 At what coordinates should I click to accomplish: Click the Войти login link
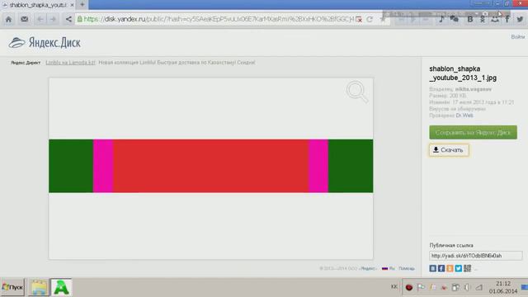(517, 36)
